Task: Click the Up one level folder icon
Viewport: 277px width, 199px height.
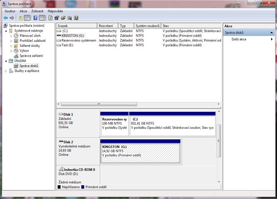Action: point(21,18)
